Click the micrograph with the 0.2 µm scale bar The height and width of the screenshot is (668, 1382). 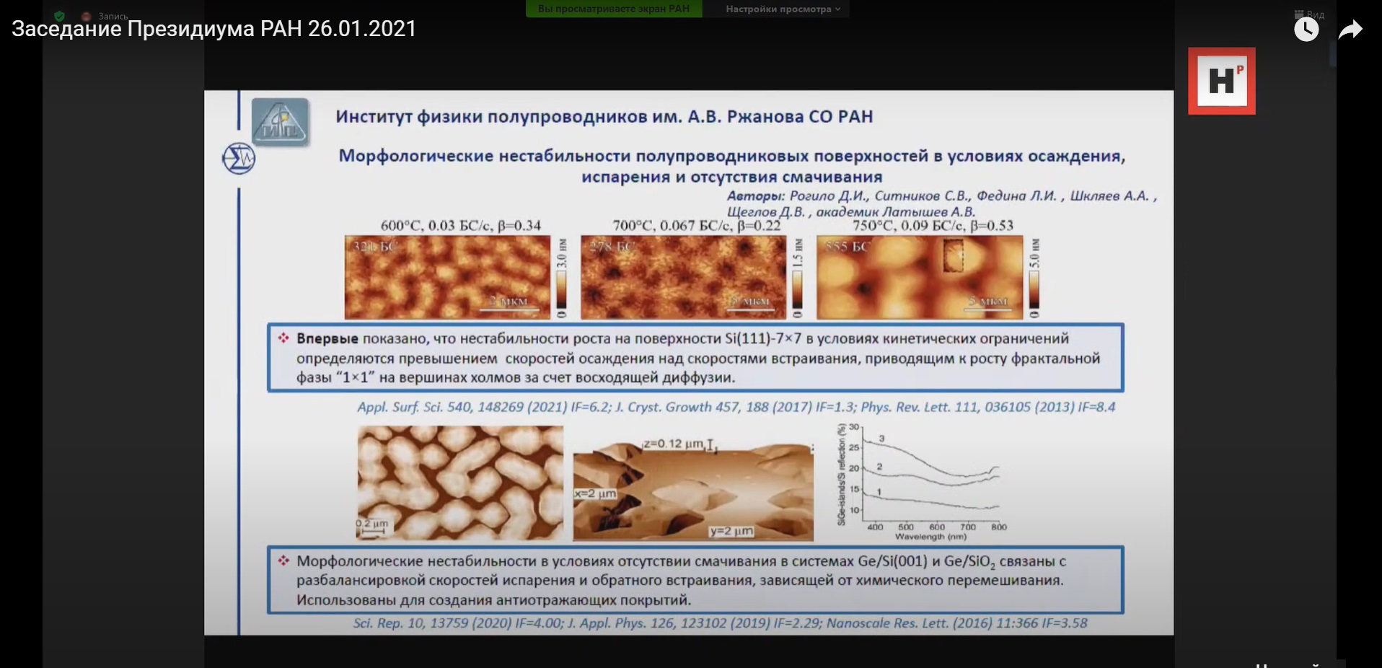click(460, 483)
